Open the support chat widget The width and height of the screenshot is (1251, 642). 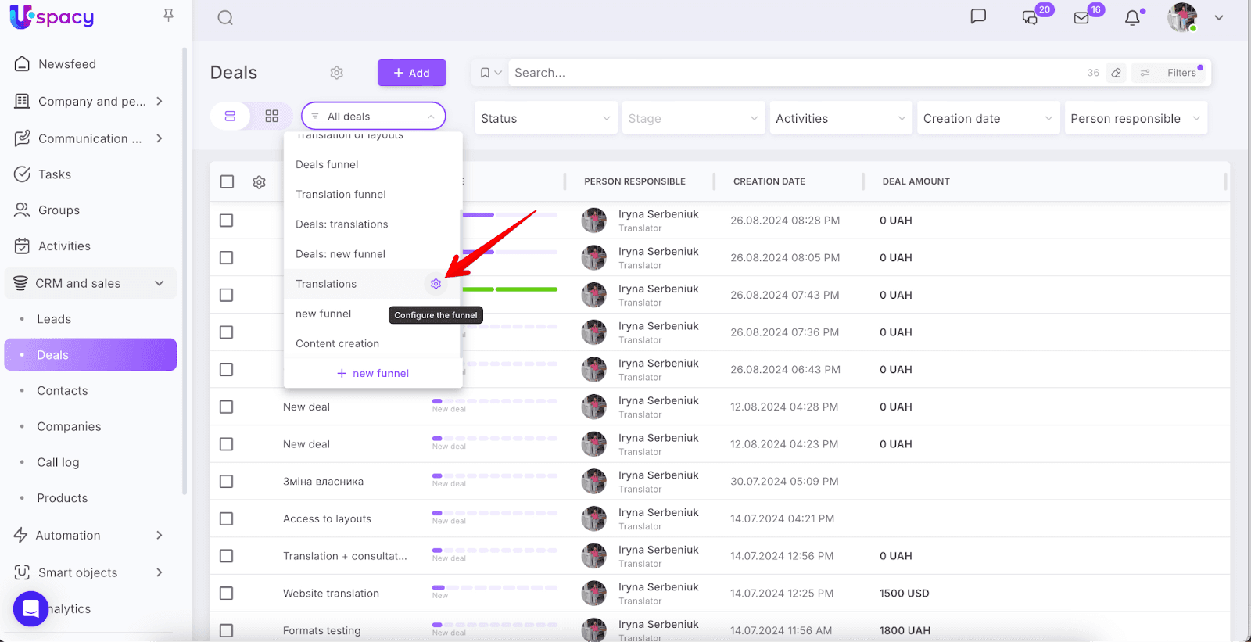coord(31,608)
